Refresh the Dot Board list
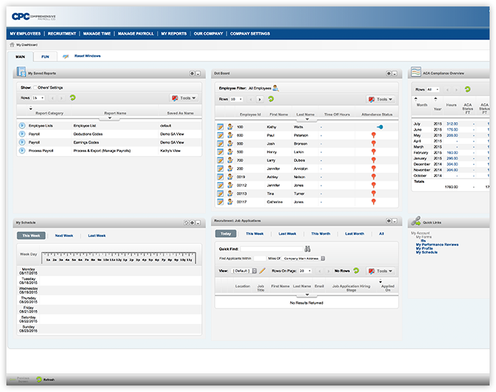496x392 pixels. [271, 99]
